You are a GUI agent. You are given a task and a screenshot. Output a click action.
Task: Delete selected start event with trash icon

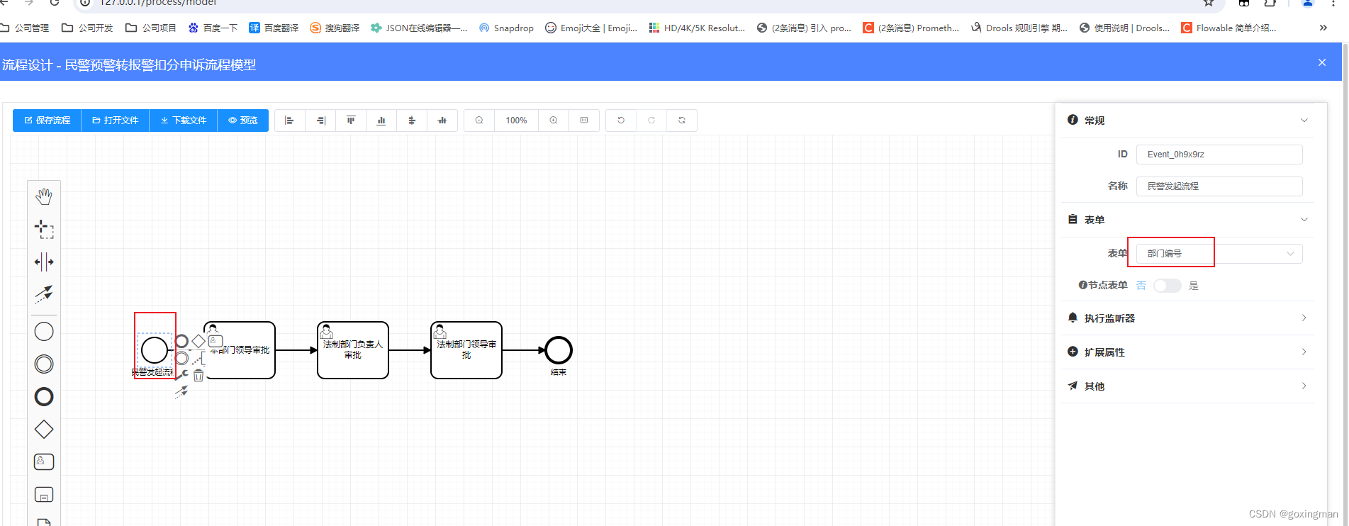[198, 376]
